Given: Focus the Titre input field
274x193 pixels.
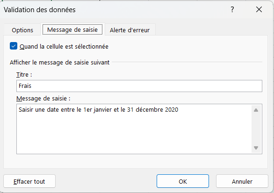Looking at the screenshot, I should tap(139, 86).
